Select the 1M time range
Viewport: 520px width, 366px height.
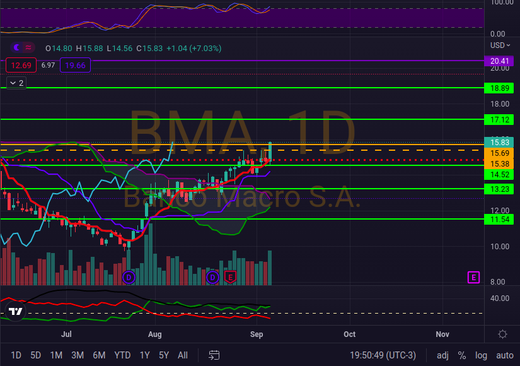point(56,355)
